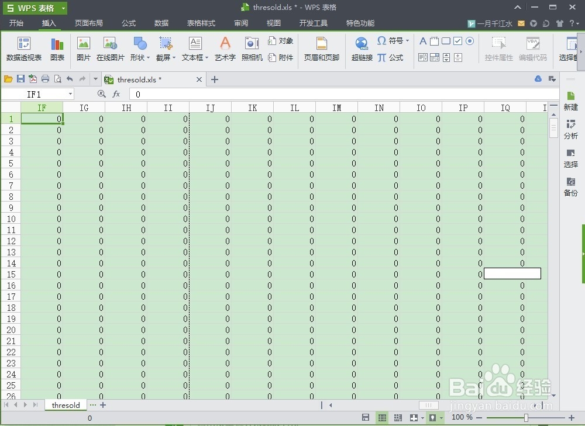Click the zoom slider handle
Screen dimensions: 585x426
(x=526, y=418)
